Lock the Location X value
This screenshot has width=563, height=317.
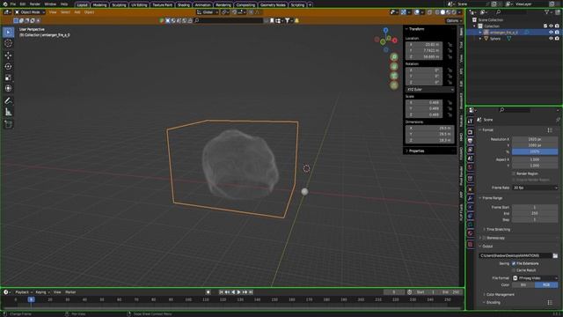coord(450,45)
